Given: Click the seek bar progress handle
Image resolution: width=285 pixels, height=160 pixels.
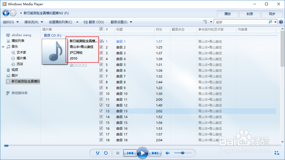Looking at the screenshot, I should click(6, 146).
